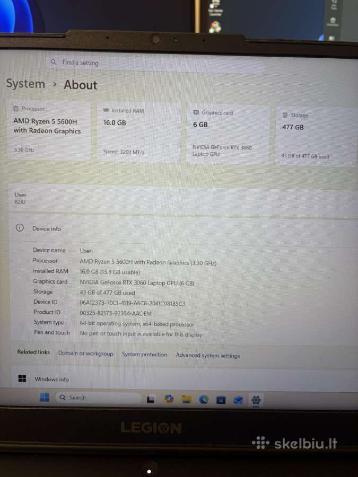Click the Installed RAM card
The image size is (358, 477).
(139, 132)
